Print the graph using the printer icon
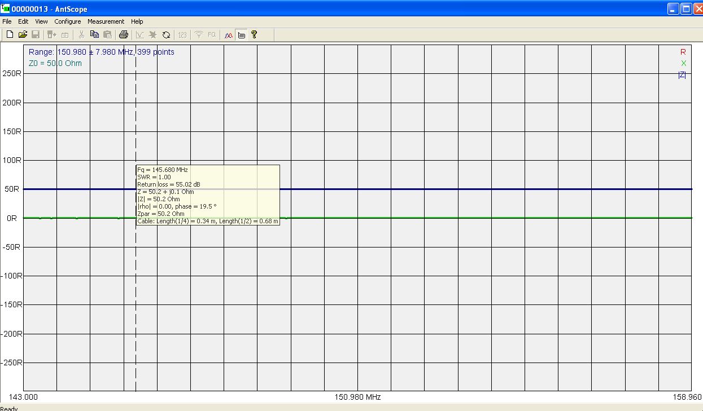This screenshot has height=411, width=703. (124, 34)
